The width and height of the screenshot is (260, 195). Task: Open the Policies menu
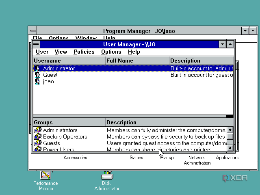click(84, 52)
